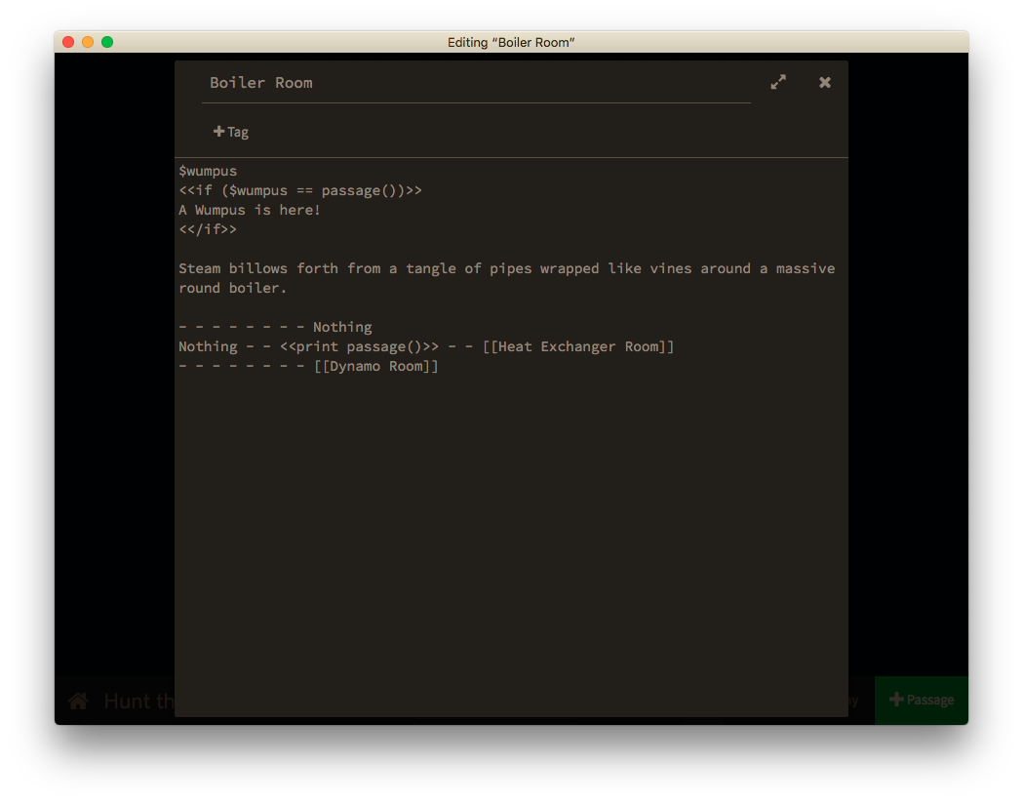Click the plus icon on the Passage button
Viewport: 1023px width, 803px height.
pyautogui.click(x=896, y=700)
